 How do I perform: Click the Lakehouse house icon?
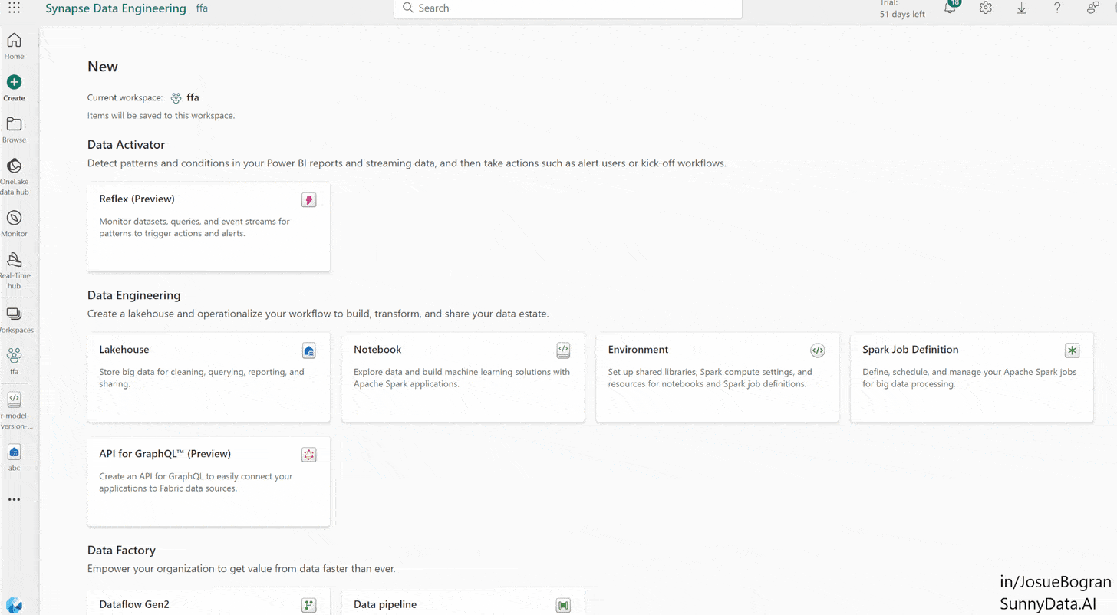point(309,351)
